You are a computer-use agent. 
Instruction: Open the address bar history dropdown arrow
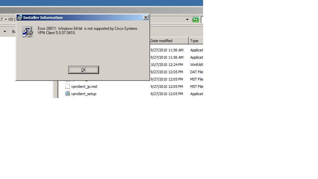pos(187,20)
